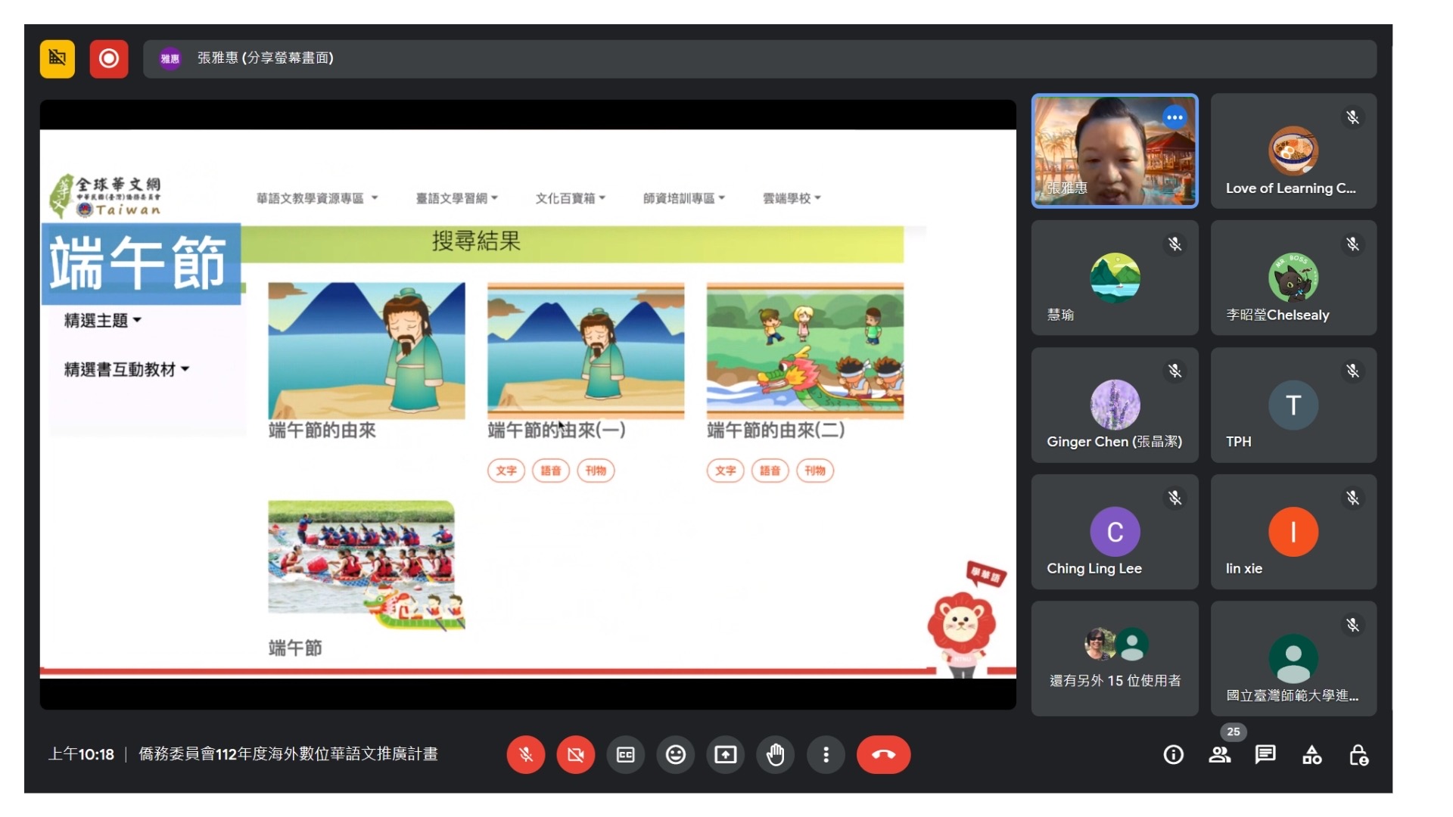The image size is (1453, 817).
Task: Open the 文化百寶箱 menu
Action: pyautogui.click(x=570, y=198)
